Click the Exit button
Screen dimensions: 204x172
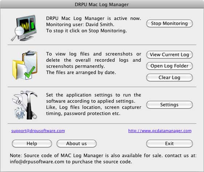tap(170, 144)
